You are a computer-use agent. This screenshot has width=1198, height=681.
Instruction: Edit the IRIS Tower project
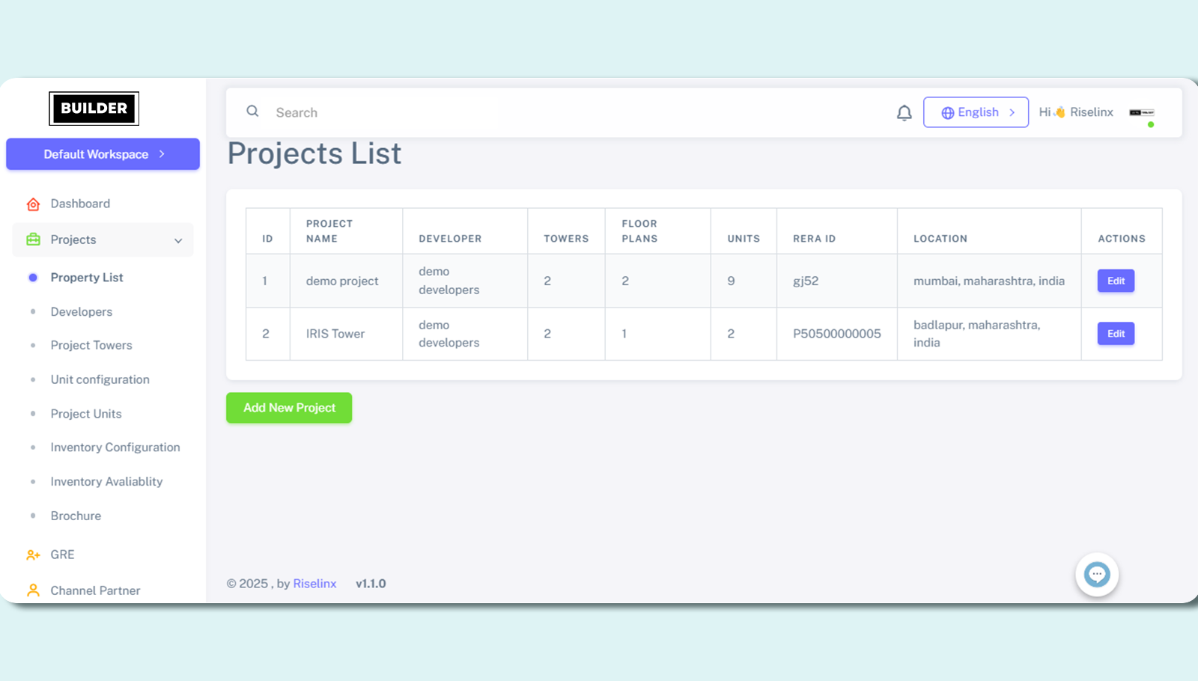(x=1116, y=334)
